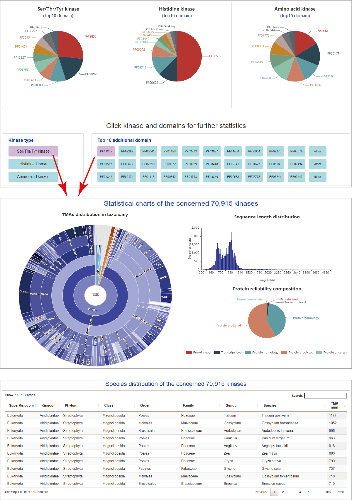Sort table by Kingdom column

[50, 405]
